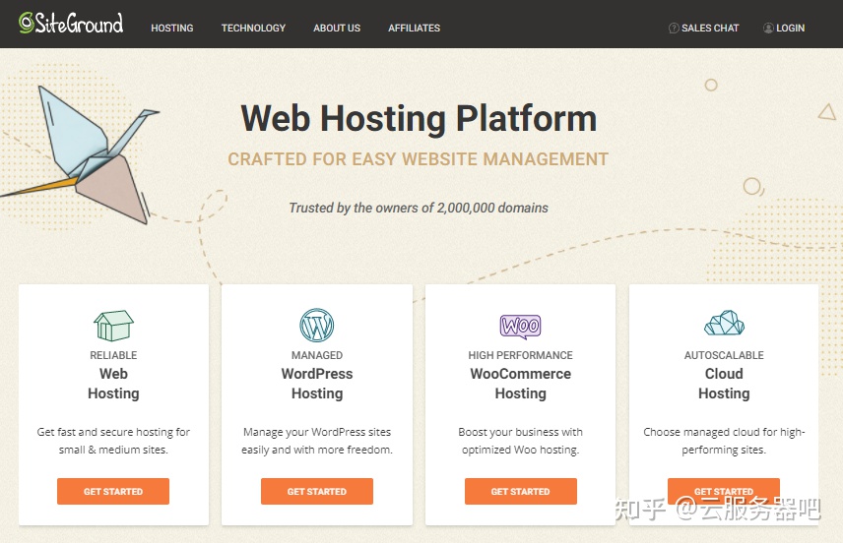Get started with Web Hosting
843x543 pixels.
[x=113, y=492]
